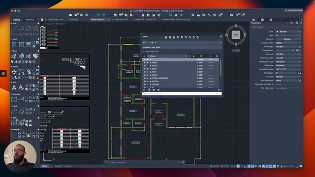Click the A-HIDDEN layer color swatch
Image resolution: width=315 pixels, height=177 pixels.
tap(148, 85)
